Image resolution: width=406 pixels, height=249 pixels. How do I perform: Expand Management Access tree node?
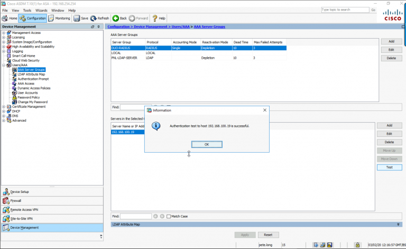[4, 33]
